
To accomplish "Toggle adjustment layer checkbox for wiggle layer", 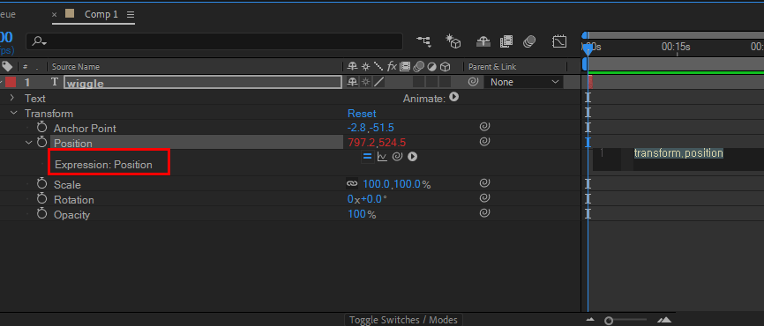I will point(432,82).
